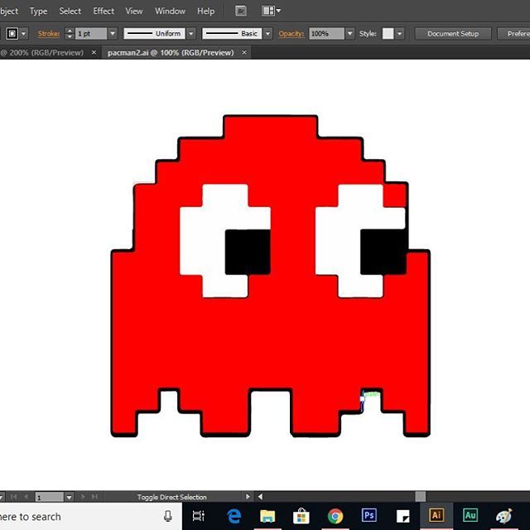This screenshot has width=530, height=530.
Task: Open the status bar options arrow
Action: click(248, 497)
